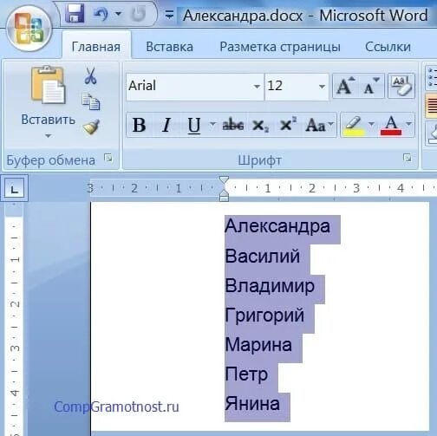Screen dimensions: 437x436
Task: Cut selection with scissors icon
Action: tap(90, 75)
